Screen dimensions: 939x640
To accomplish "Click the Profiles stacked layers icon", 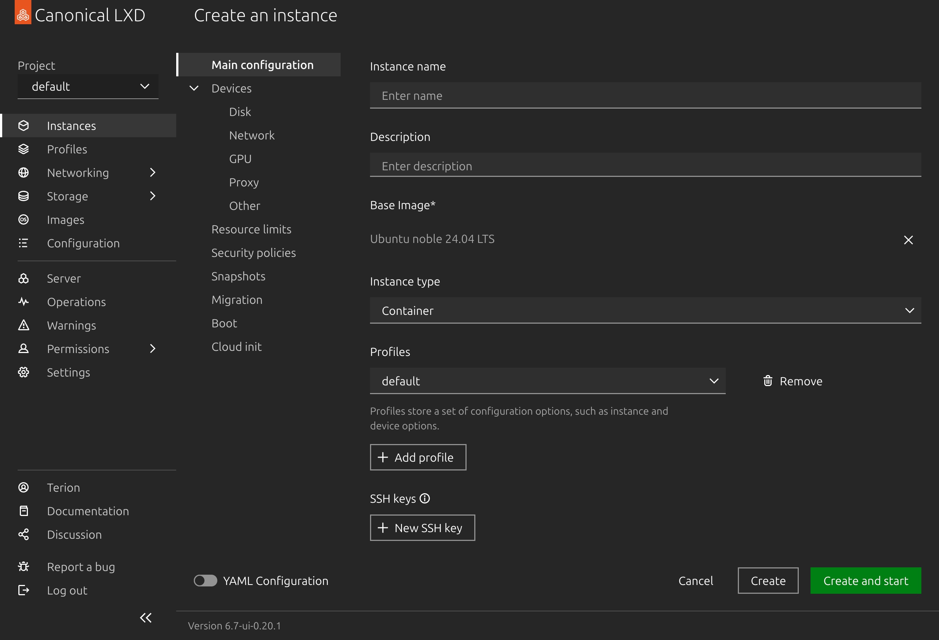I will (23, 149).
